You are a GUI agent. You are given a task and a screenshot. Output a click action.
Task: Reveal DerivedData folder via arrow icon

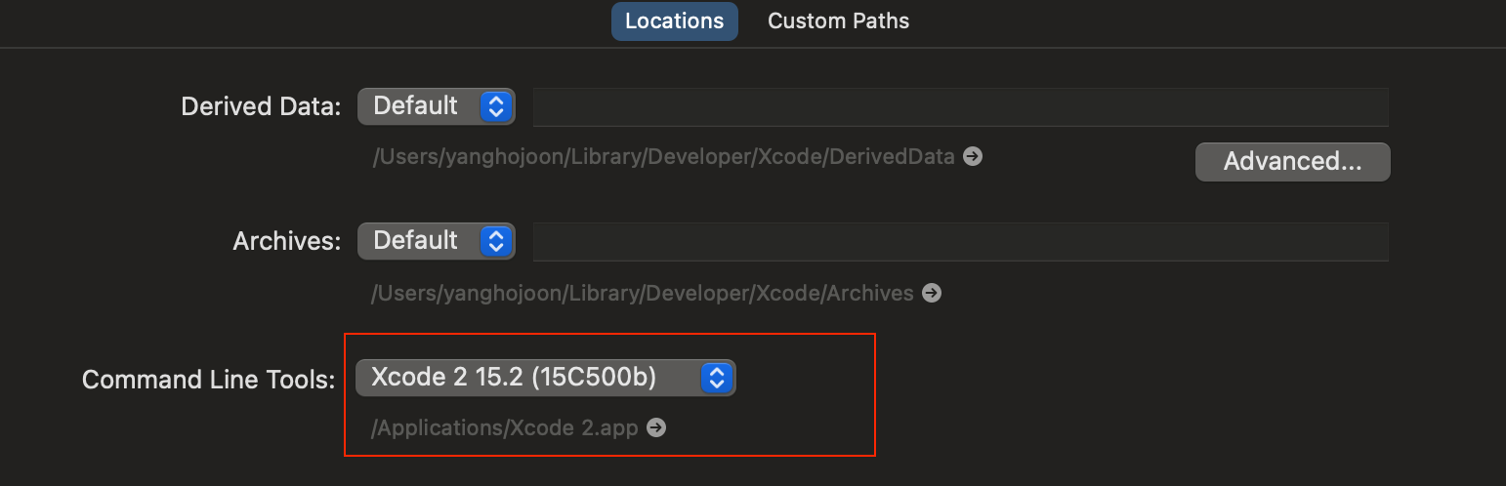point(973,156)
